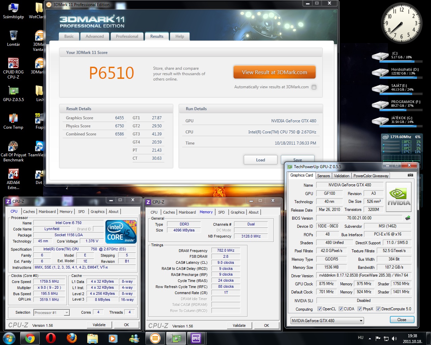Viewport: 431px width, 345px height.
Task: Click Validate in right CPU-Z window
Action: pyautogui.click(x=239, y=325)
